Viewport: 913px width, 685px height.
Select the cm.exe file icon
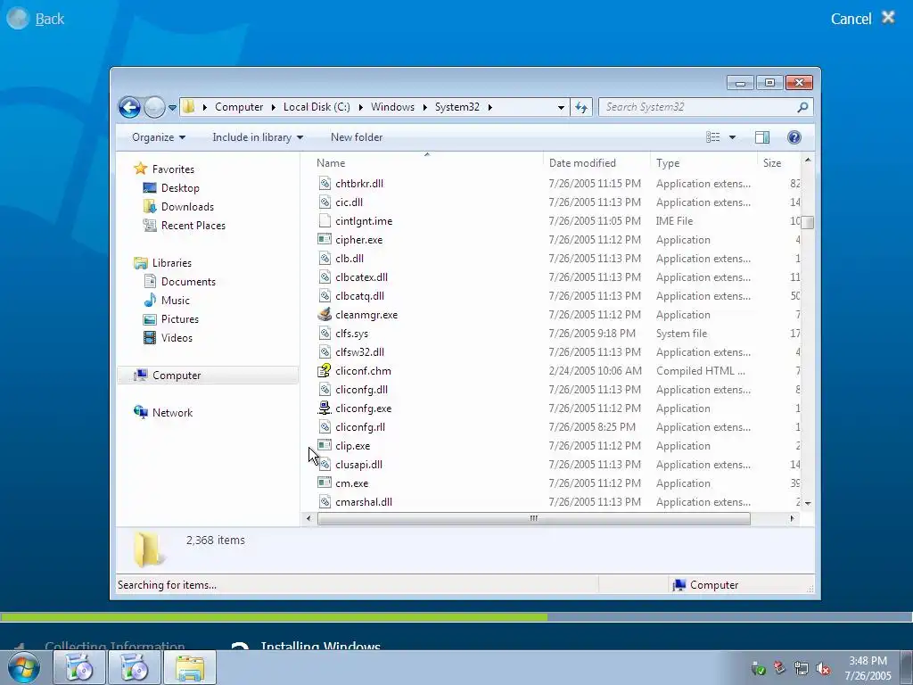coord(325,483)
